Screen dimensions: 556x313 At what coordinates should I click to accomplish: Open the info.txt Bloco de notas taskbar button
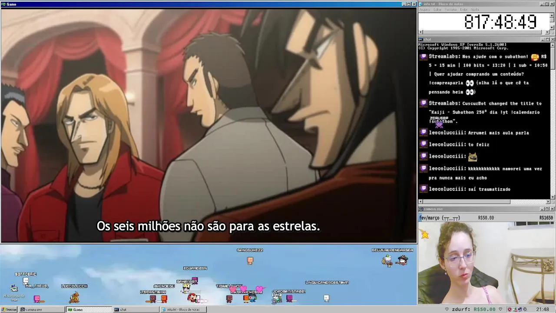click(x=183, y=310)
